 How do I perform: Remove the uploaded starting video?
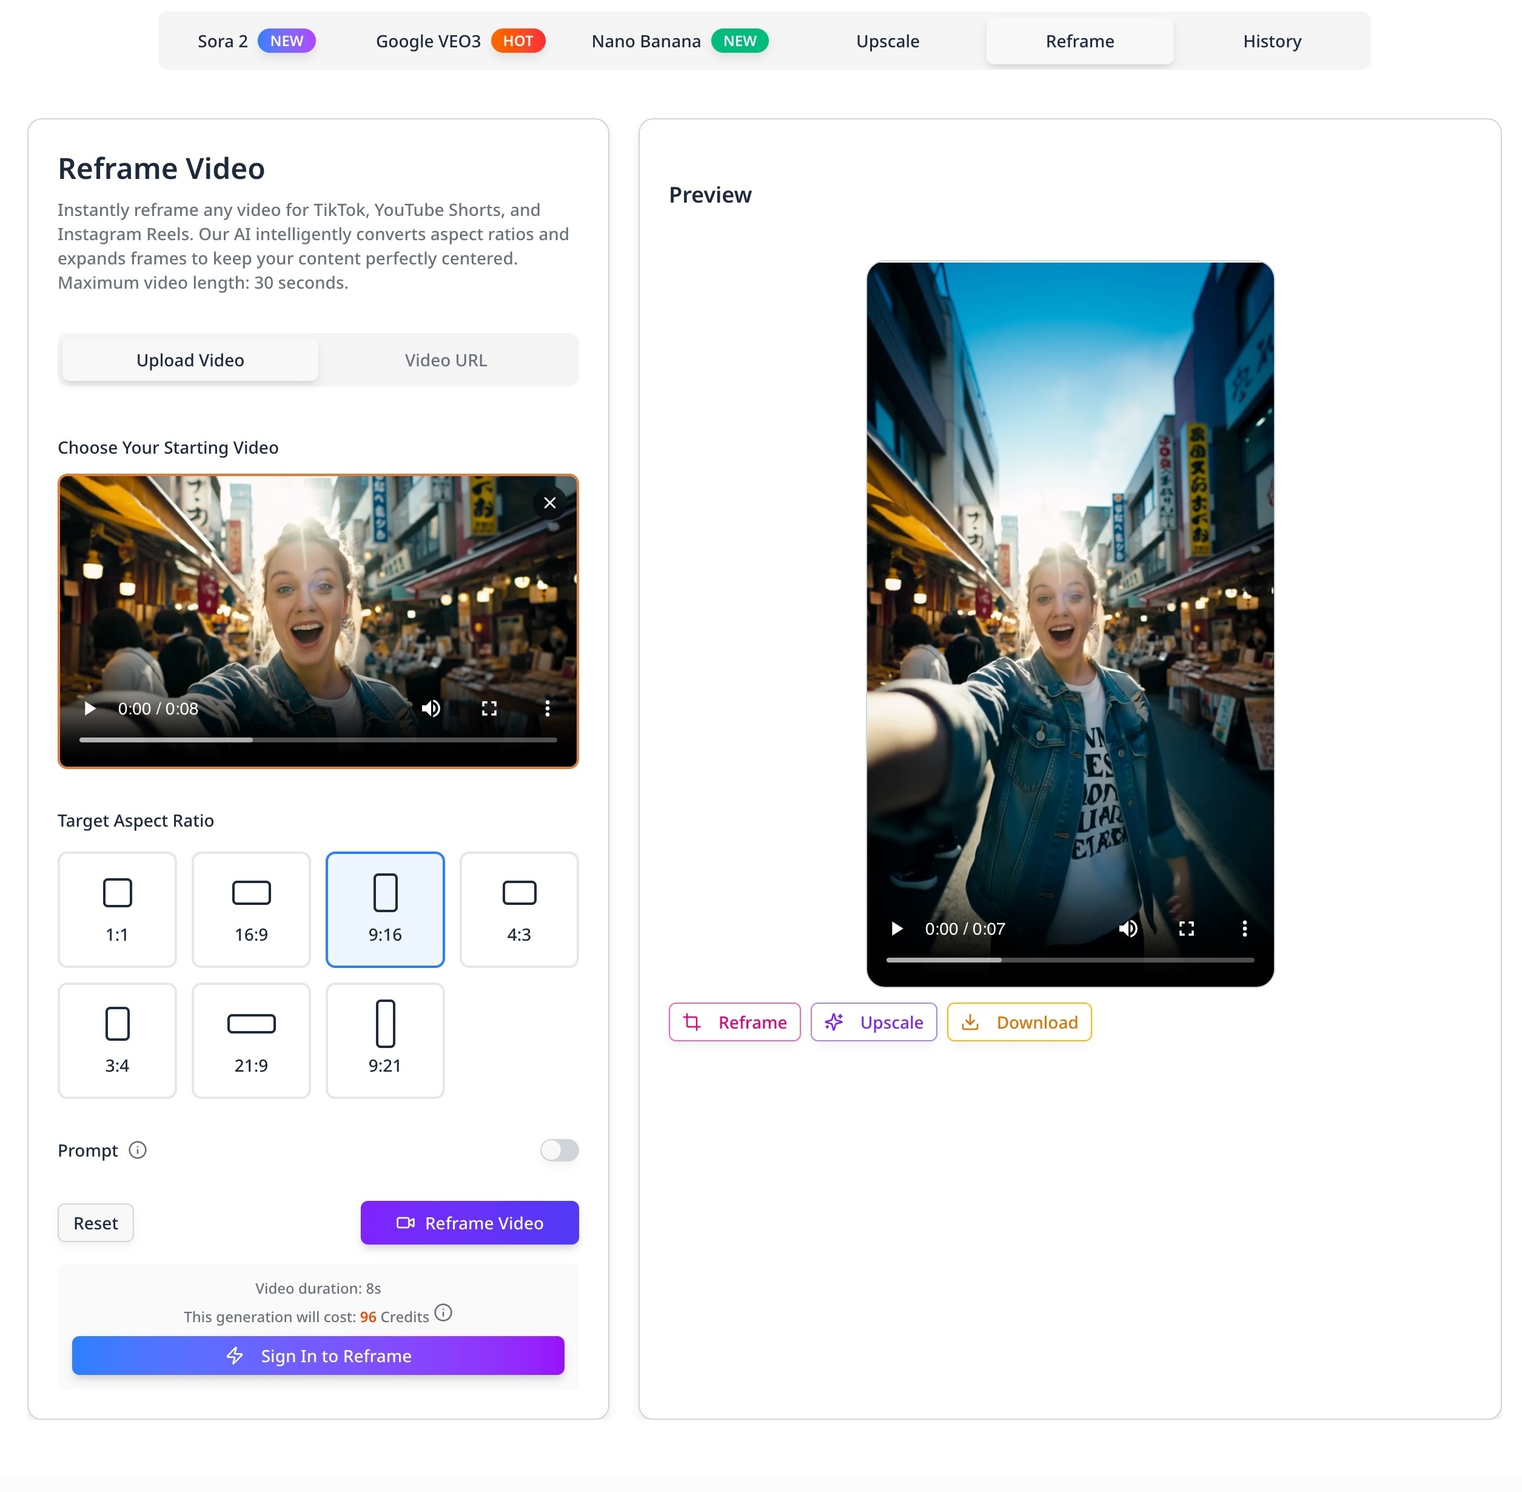point(549,503)
